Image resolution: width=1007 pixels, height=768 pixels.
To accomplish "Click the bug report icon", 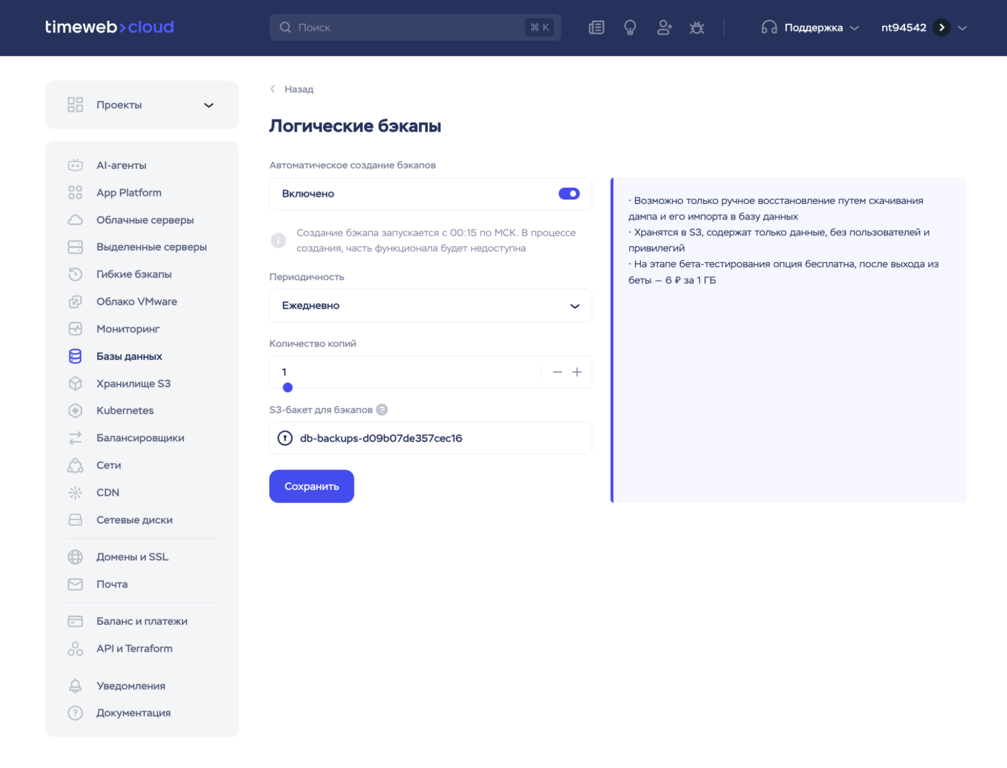I will [697, 27].
